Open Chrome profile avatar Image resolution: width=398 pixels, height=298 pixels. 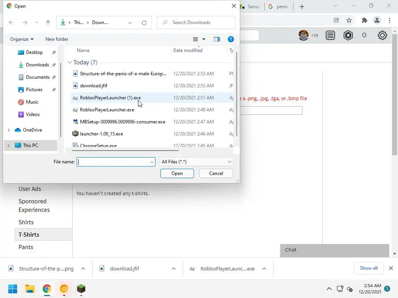pyautogui.click(x=377, y=20)
